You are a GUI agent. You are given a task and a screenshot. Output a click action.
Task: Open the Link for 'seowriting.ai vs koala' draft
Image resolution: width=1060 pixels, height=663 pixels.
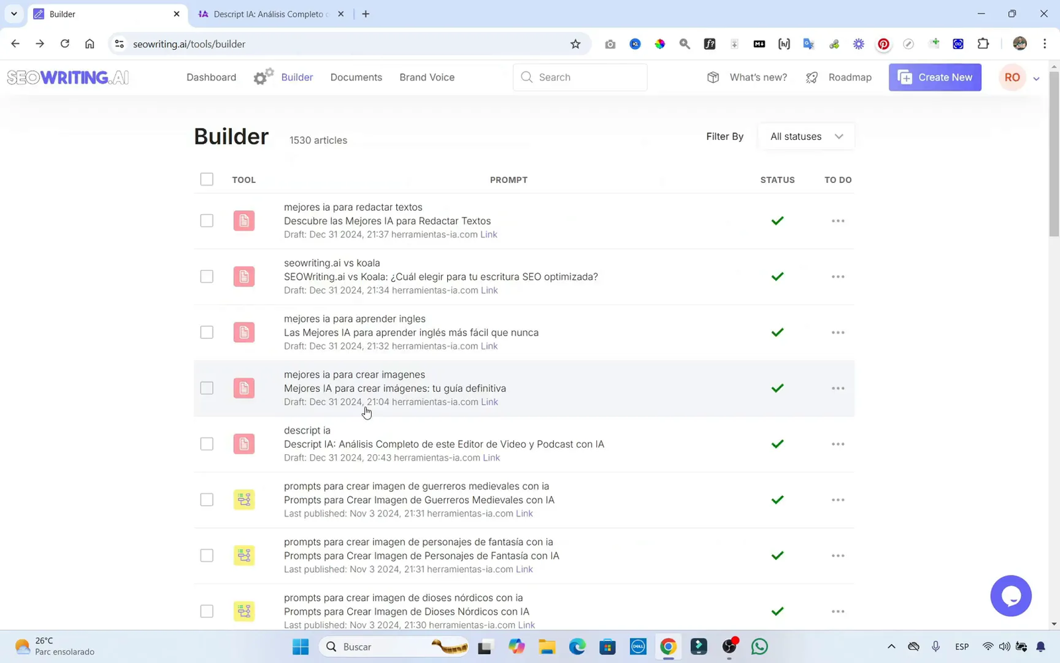(490, 290)
